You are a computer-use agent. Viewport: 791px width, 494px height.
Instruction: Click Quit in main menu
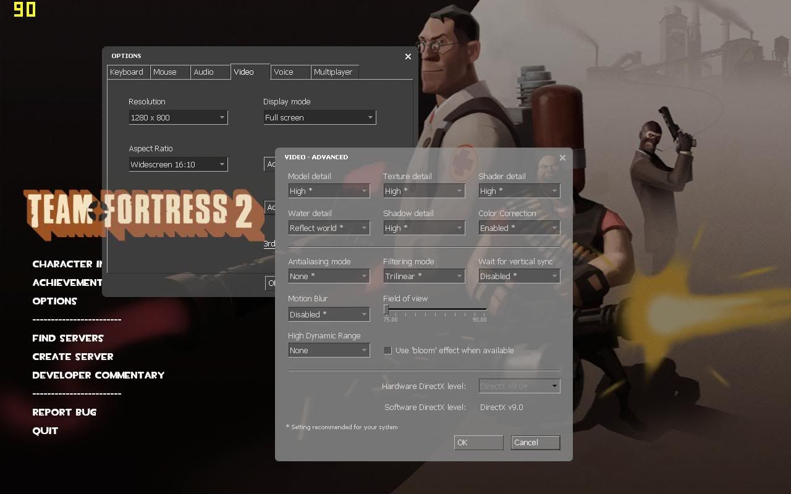(x=45, y=430)
